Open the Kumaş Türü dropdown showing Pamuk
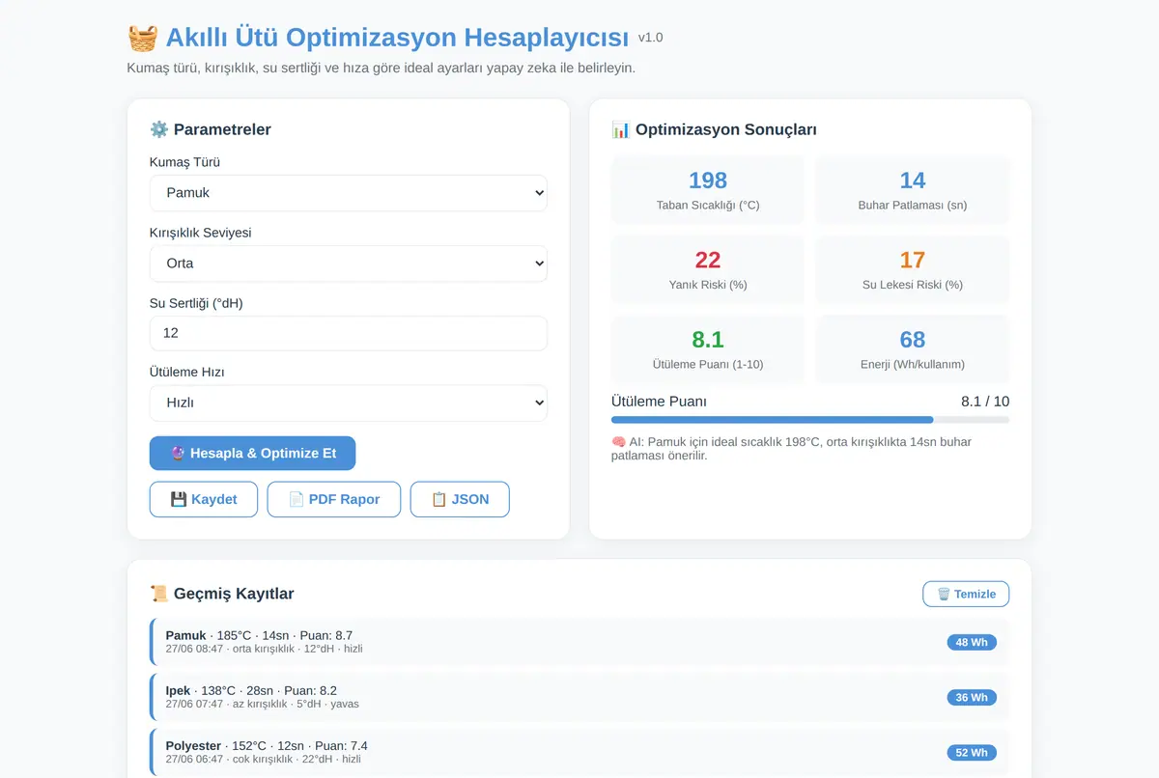This screenshot has width=1159, height=778. (349, 193)
